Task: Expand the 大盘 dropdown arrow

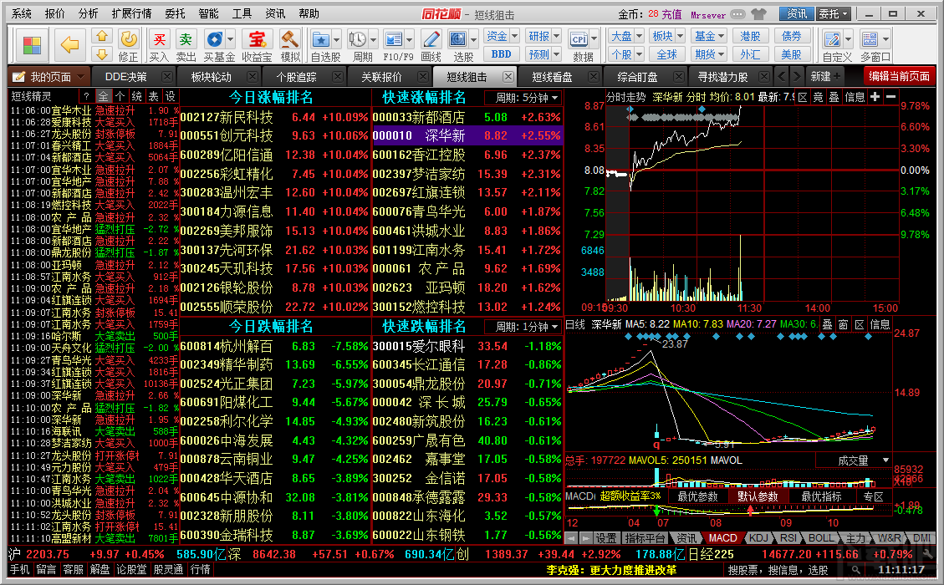Action: [x=640, y=36]
